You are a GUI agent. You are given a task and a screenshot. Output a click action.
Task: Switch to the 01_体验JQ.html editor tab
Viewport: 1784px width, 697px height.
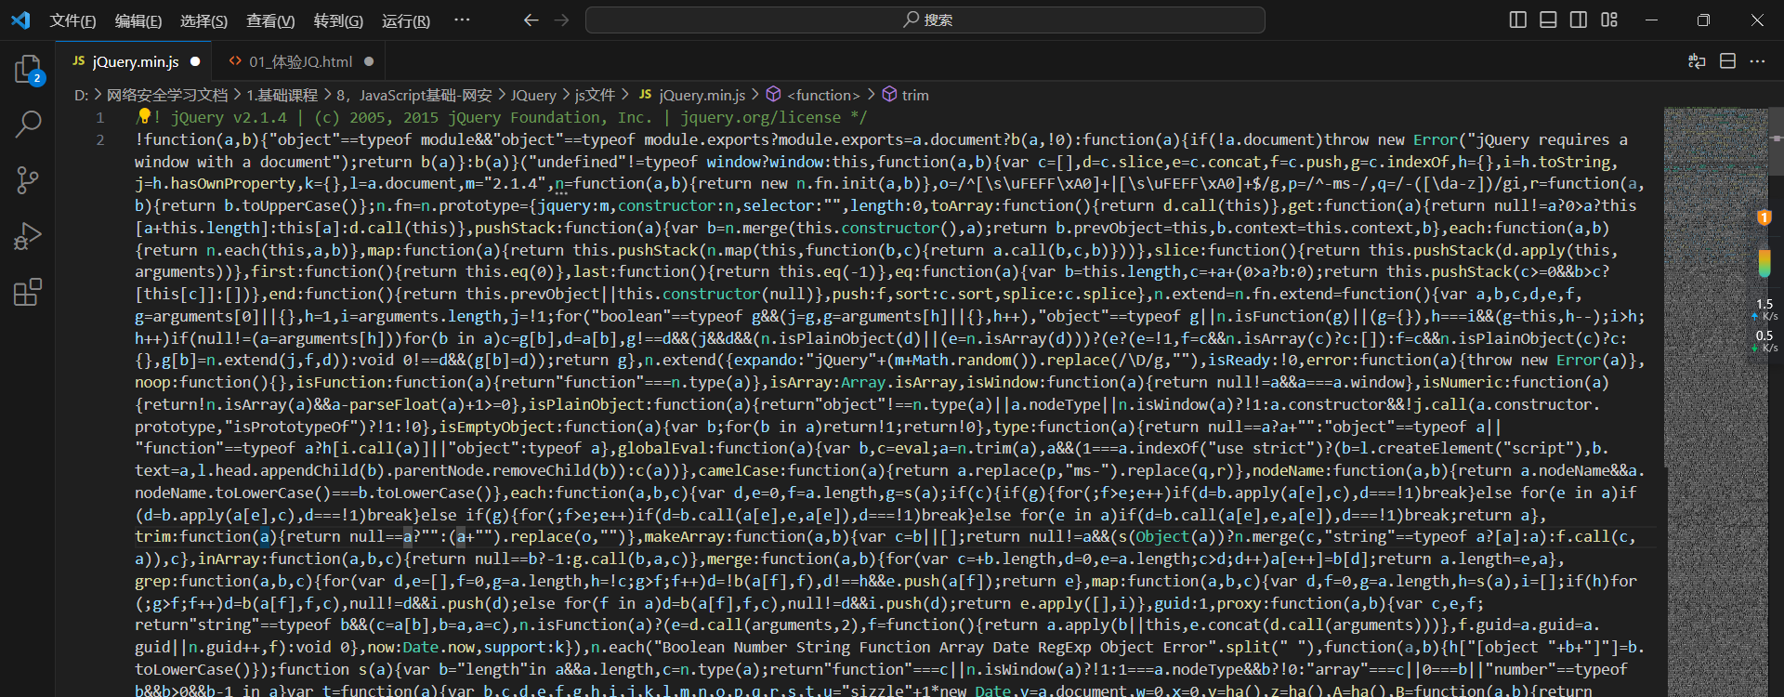pos(300,61)
